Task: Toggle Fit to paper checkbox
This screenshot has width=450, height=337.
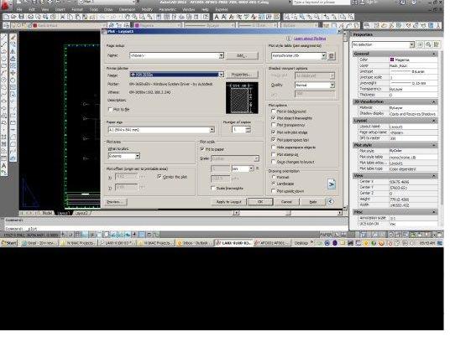Action: tap(202, 149)
